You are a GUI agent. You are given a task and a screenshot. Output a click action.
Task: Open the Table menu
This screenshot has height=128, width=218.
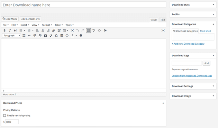pyautogui.click(x=59, y=25)
